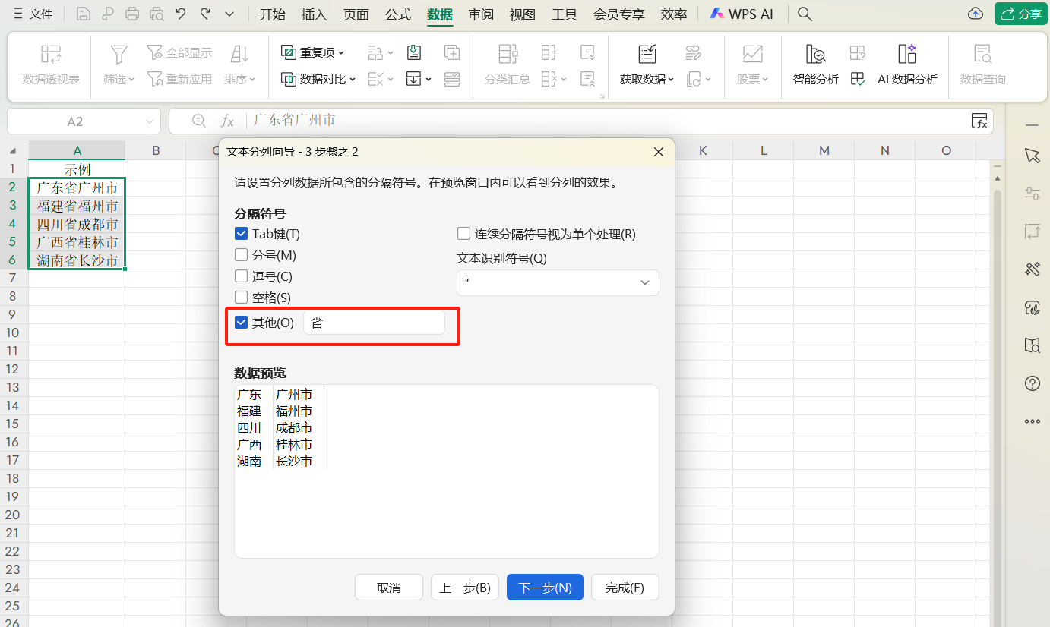Click the search magnifier in the title bar
Image resolution: width=1050 pixels, height=627 pixels.
(804, 14)
